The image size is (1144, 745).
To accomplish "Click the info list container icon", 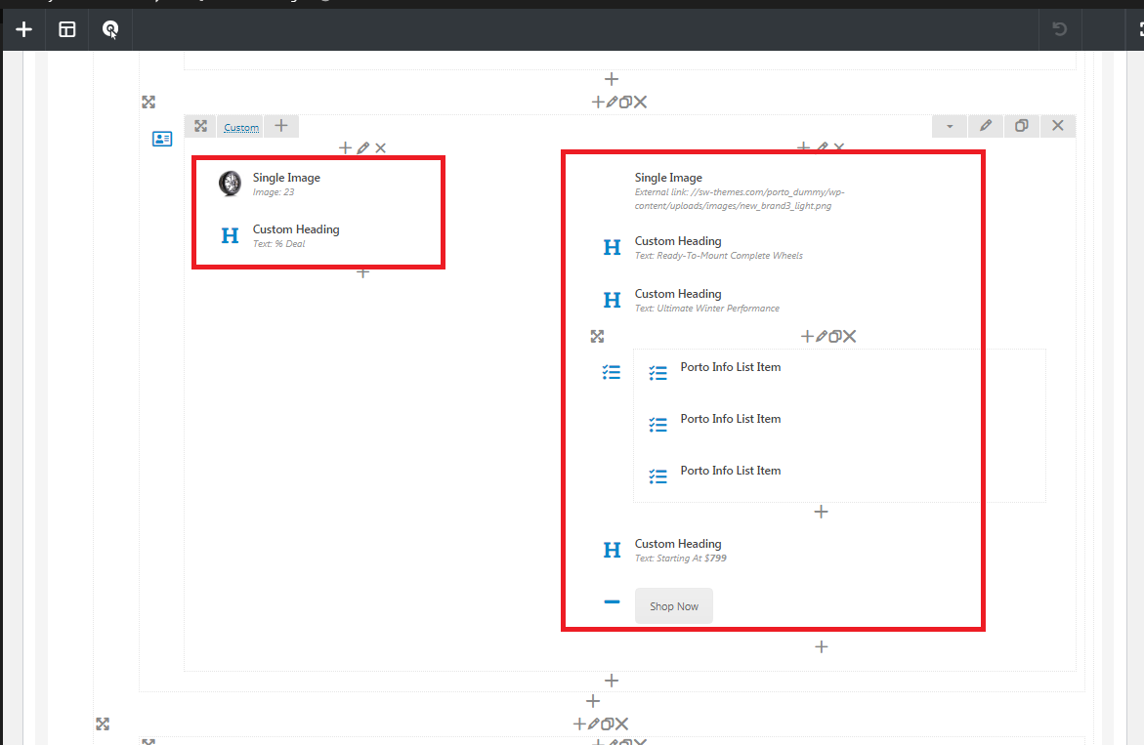I will [x=612, y=373].
